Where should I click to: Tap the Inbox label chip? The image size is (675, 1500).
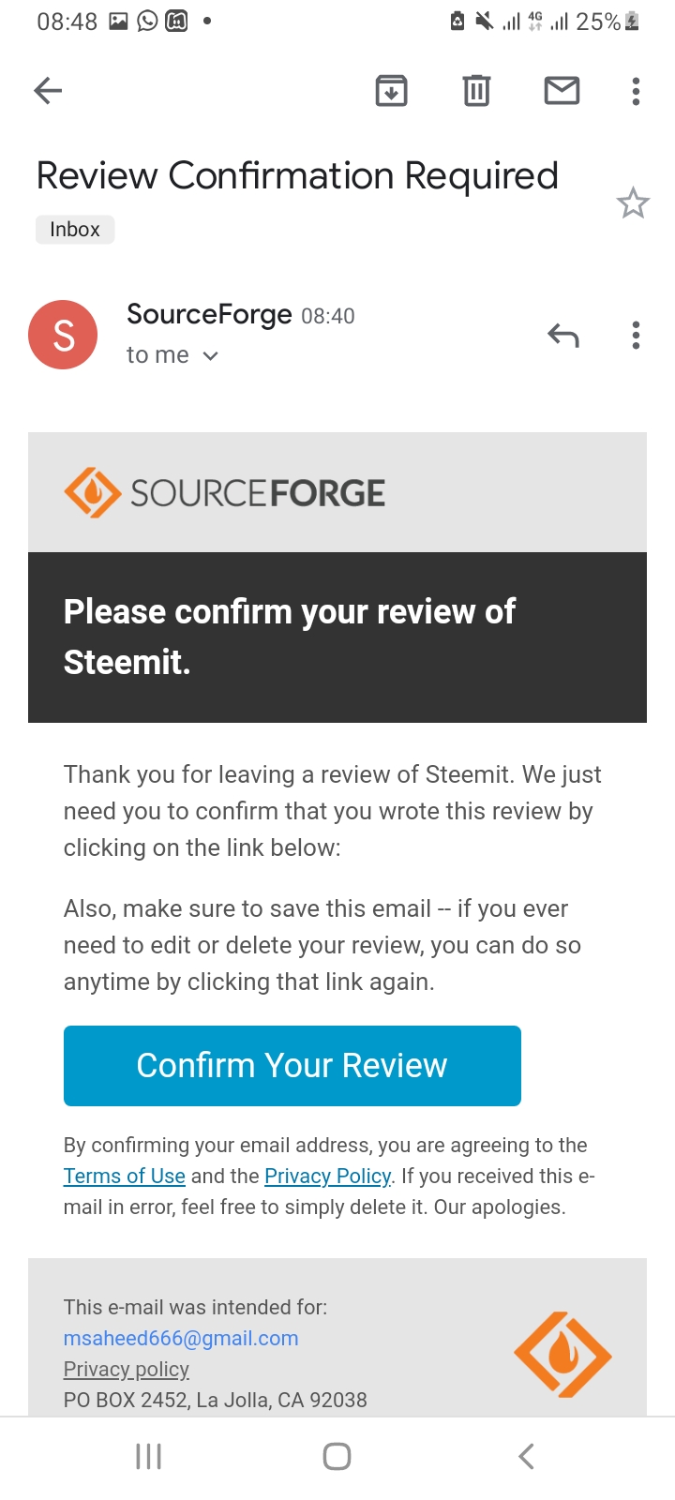(x=75, y=230)
